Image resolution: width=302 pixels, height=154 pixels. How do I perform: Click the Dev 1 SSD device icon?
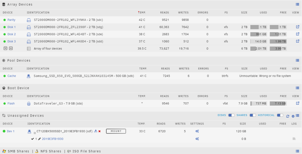(29, 131)
